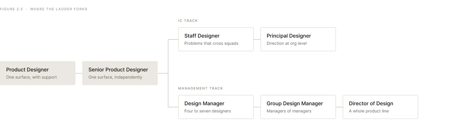
Task: Click 'Where the ladder forks' title
Action: [59, 9]
